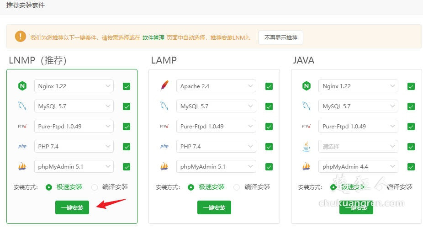This screenshot has width=423, height=228.
Task: Click the Java coffee cup icon
Action: pos(307,146)
